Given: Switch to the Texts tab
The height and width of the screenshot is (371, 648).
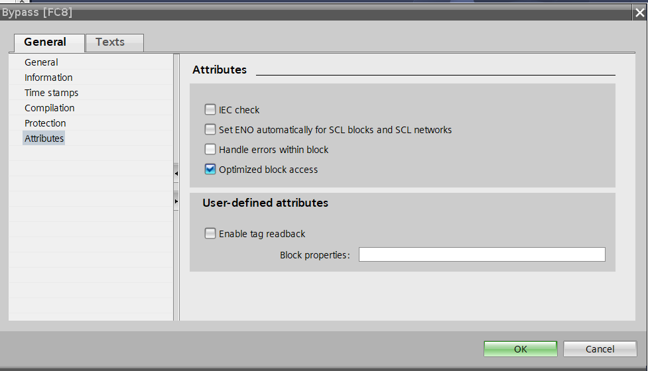Looking at the screenshot, I should tap(115, 42).
